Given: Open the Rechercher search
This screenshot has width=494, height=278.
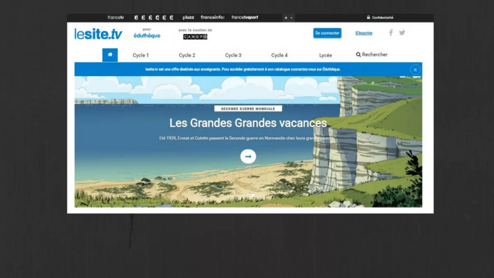Looking at the screenshot, I should click(x=372, y=54).
